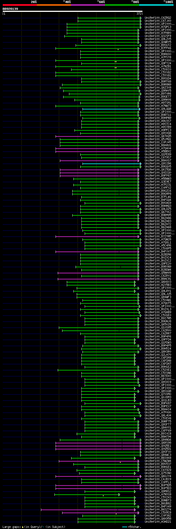Click the cyan ~100% legend segment
Viewport: 176px width, 529px height.
point(156,5)
